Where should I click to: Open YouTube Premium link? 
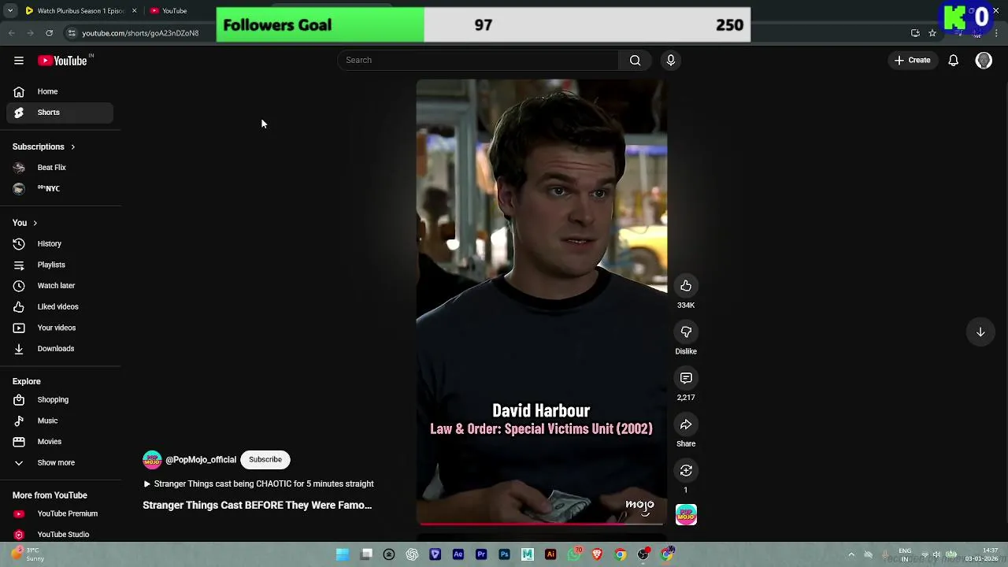[x=61, y=514]
